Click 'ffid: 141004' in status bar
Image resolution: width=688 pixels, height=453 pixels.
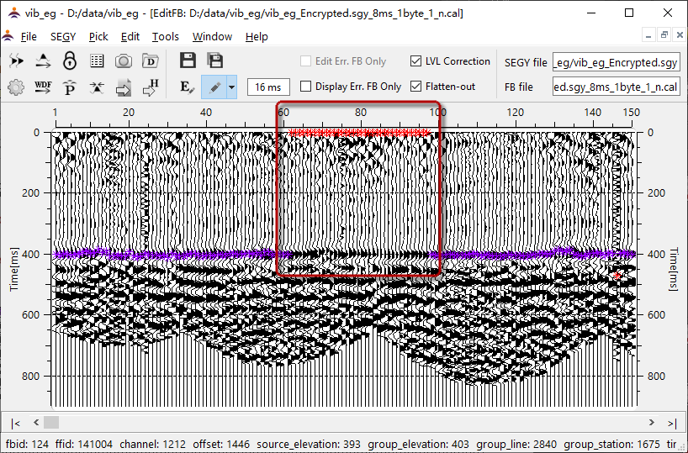[x=84, y=445]
